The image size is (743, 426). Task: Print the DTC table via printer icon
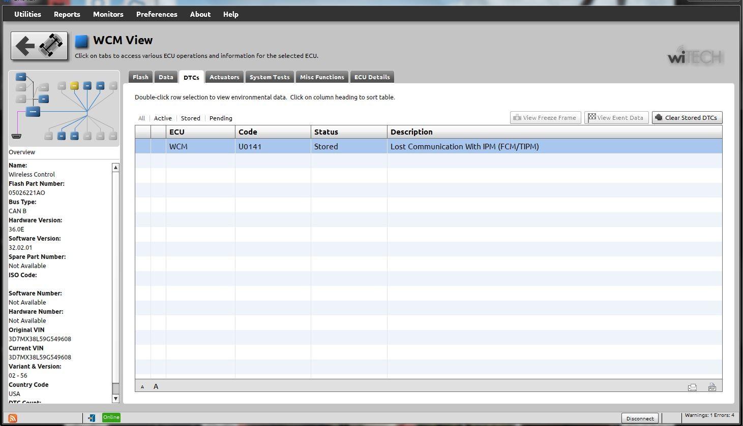pyautogui.click(x=692, y=387)
